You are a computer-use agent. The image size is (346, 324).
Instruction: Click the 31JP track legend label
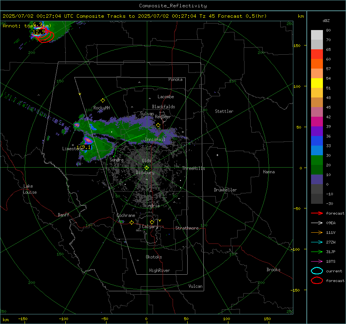(331, 252)
